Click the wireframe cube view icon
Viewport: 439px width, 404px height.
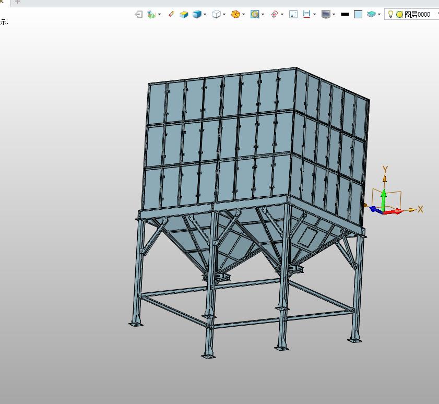tap(216, 15)
